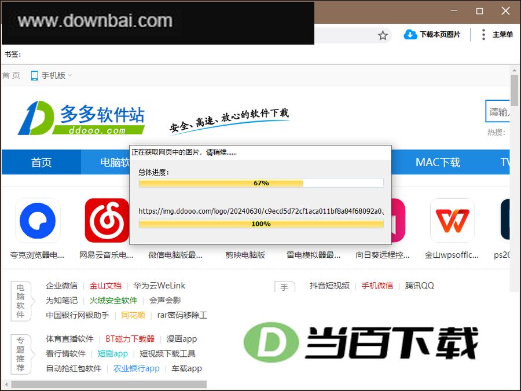Open the 主菜单 menu

pyautogui.click(x=502, y=35)
